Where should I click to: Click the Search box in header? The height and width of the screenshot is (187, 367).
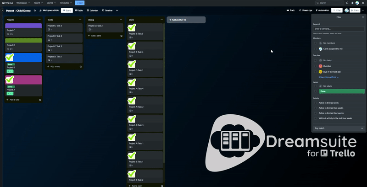click(x=329, y=3)
